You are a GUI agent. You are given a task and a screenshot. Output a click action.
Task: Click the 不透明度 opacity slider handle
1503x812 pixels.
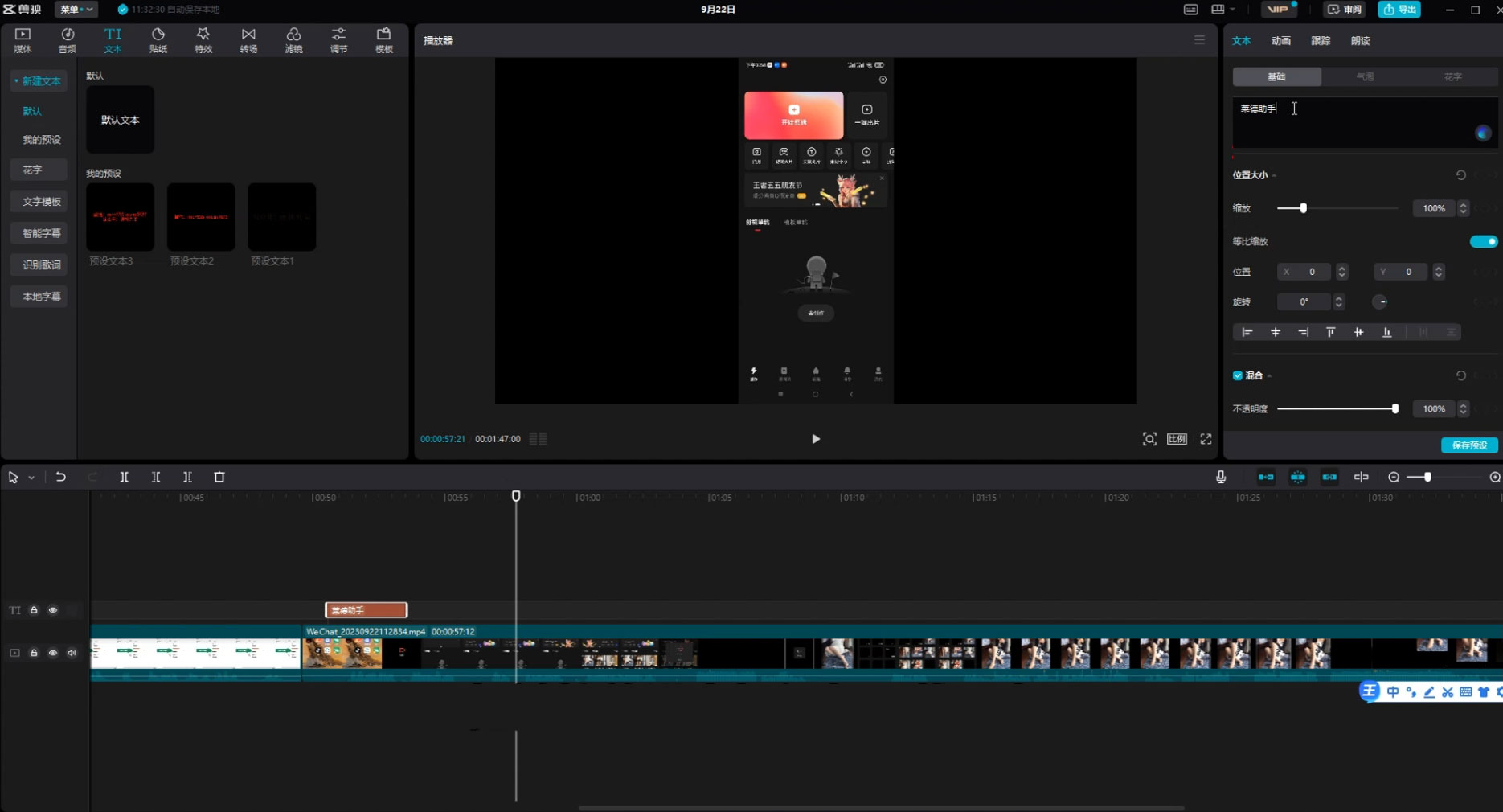click(x=1395, y=409)
